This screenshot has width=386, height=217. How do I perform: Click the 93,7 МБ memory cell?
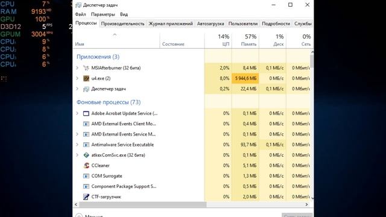(245, 145)
